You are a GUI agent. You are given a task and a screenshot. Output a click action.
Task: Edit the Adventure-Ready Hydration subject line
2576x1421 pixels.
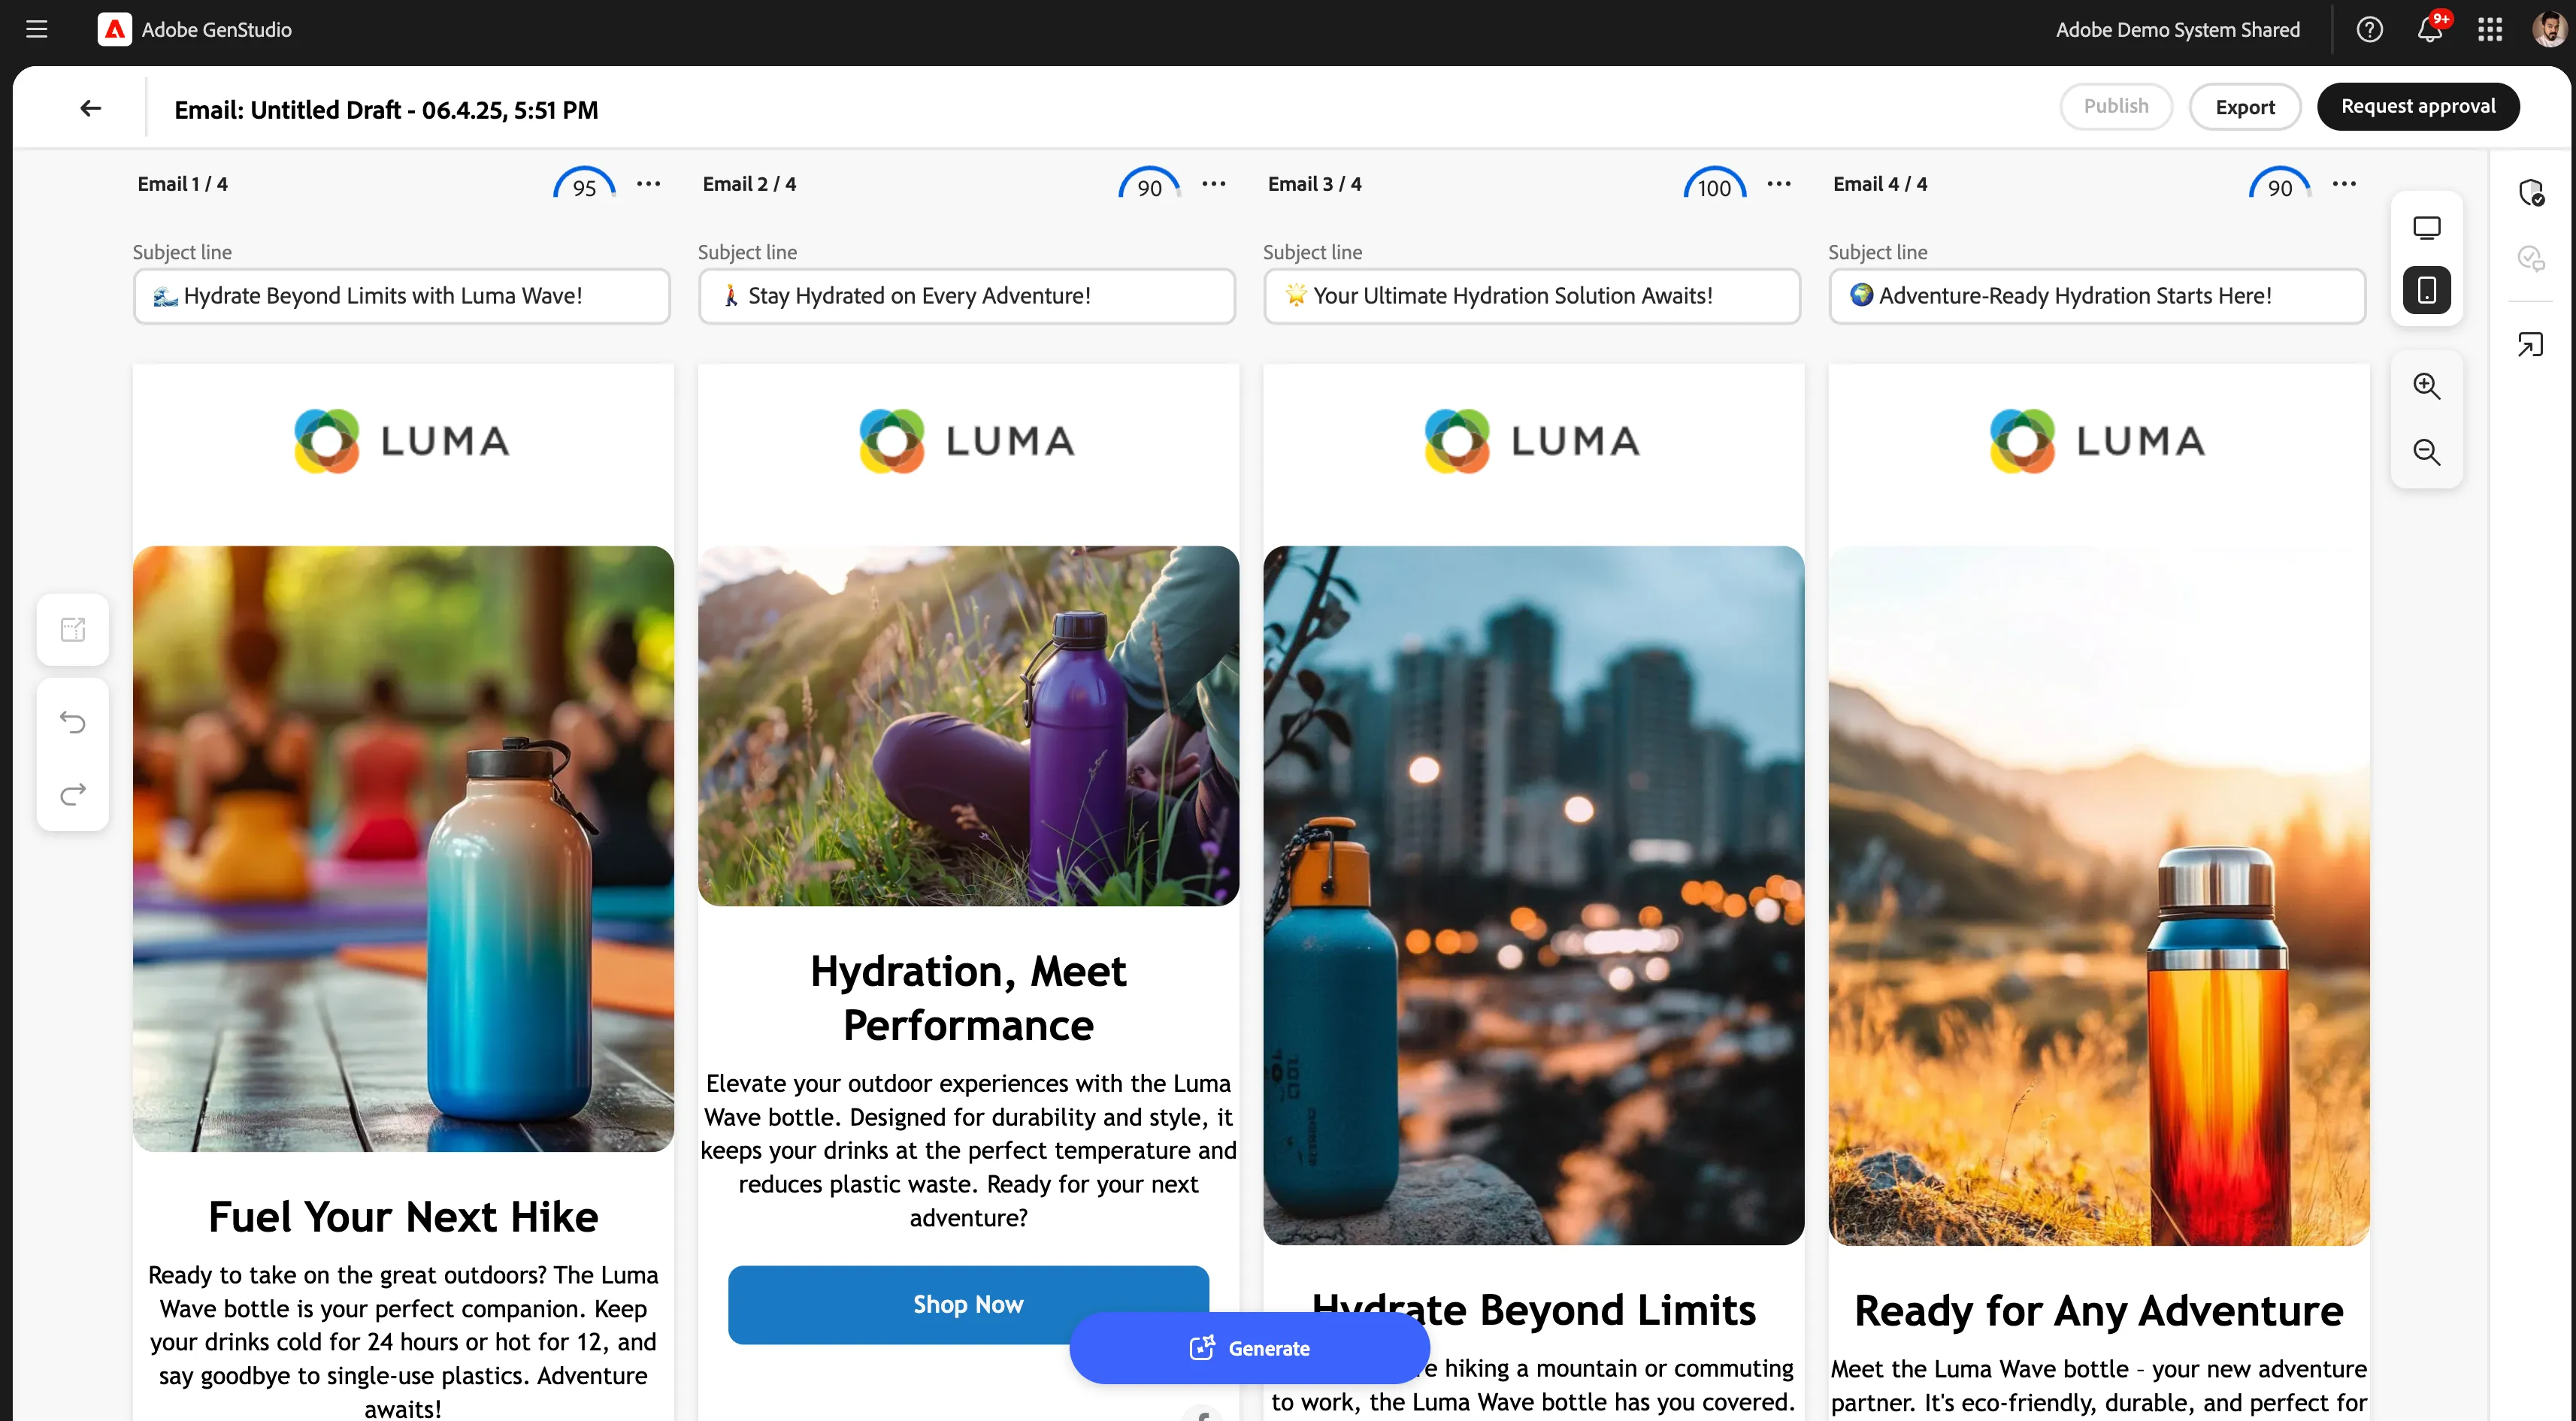2097,296
